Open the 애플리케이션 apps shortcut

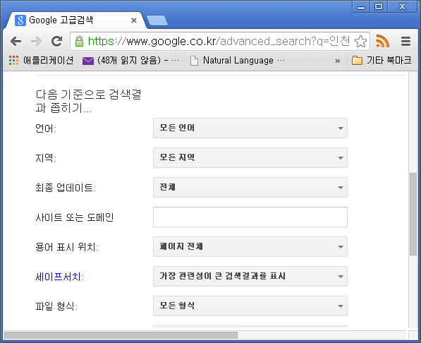pyautogui.click(x=41, y=61)
